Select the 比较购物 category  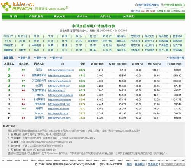coord(149,50)
